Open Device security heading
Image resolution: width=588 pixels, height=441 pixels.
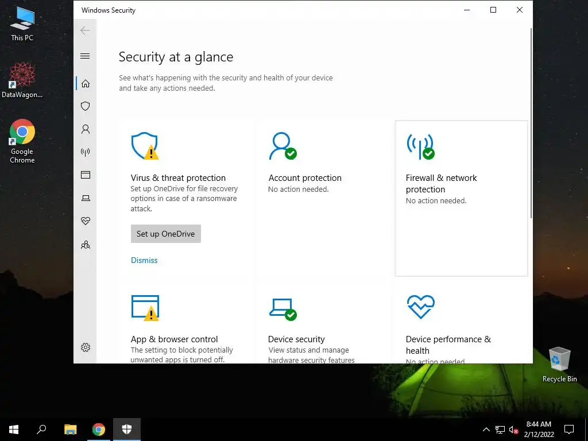tap(296, 339)
